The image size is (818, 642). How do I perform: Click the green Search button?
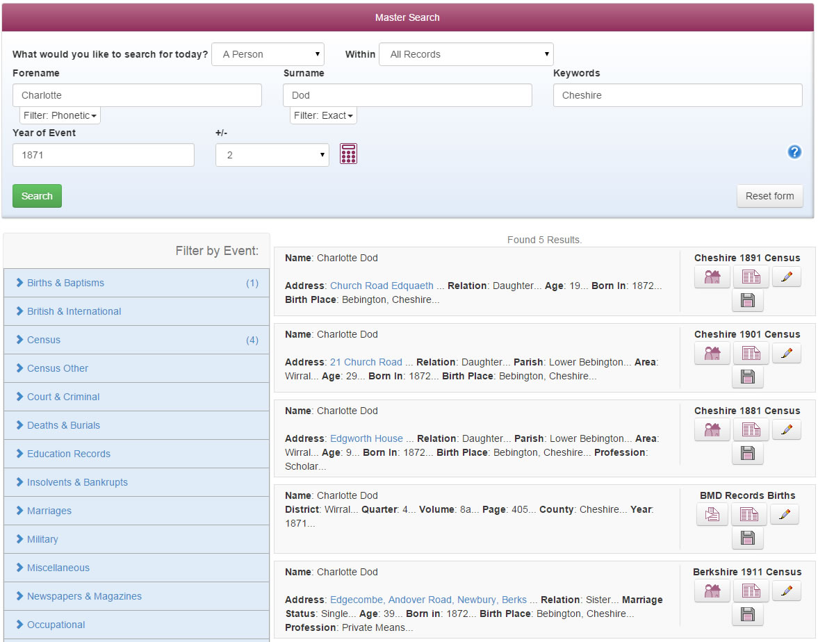(37, 196)
